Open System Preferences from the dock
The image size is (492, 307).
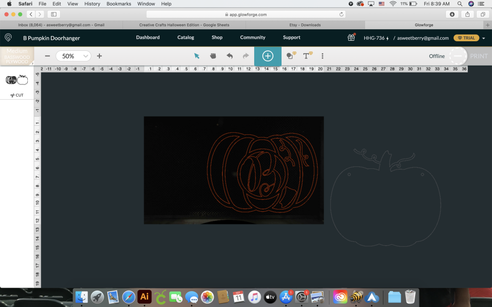click(x=301, y=297)
